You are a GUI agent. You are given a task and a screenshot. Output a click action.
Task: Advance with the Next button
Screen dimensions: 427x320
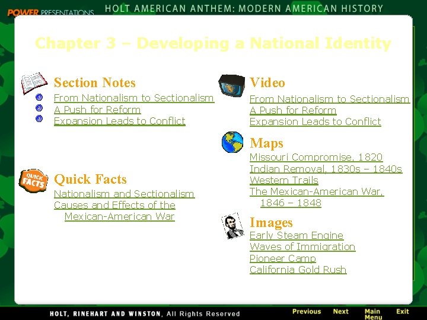tap(340, 312)
